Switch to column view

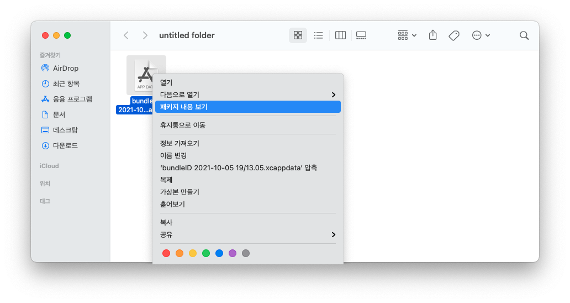pos(340,35)
